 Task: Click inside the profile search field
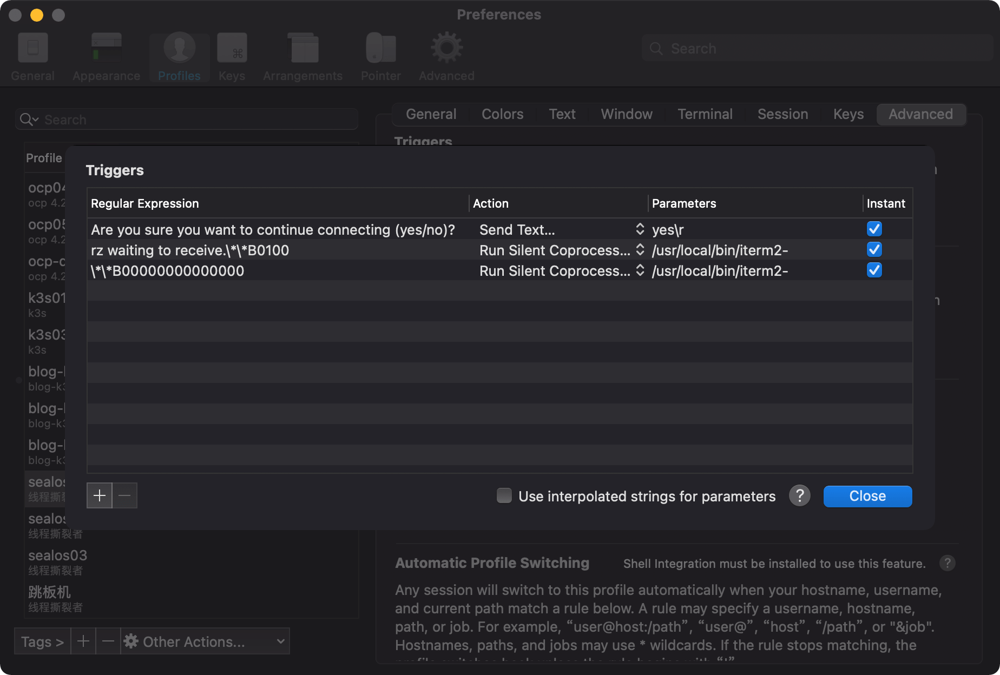[162, 120]
